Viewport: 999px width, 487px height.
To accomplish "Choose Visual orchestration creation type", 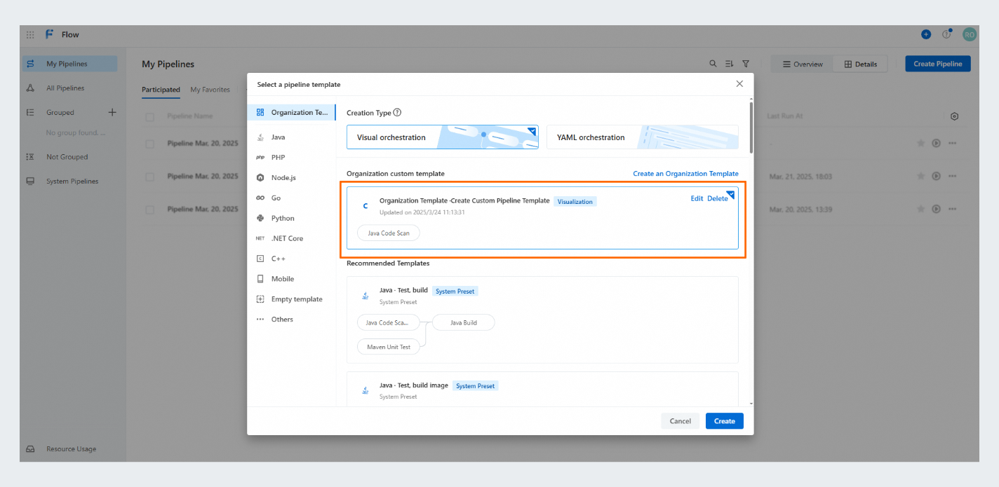I will click(x=443, y=137).
